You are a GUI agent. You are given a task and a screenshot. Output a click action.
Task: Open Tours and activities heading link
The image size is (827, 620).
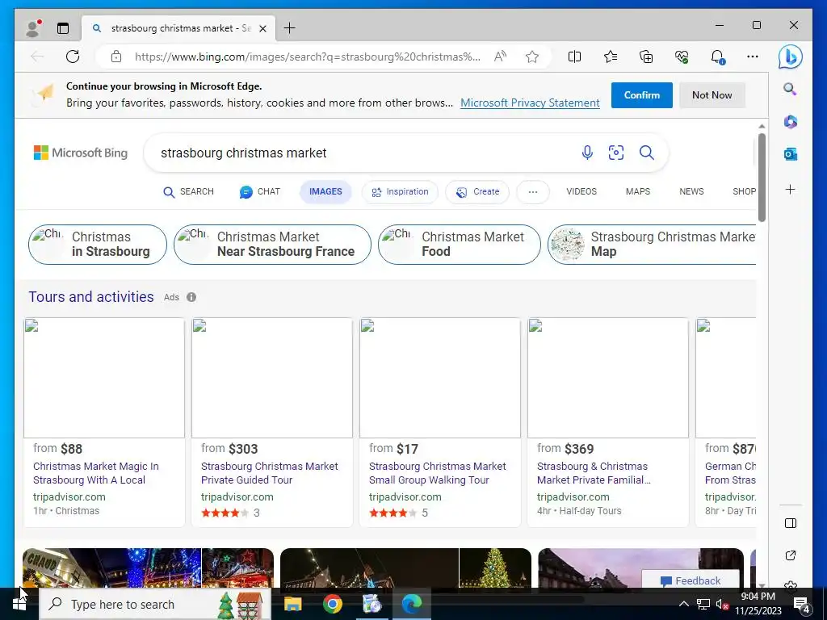click(91, 297)
